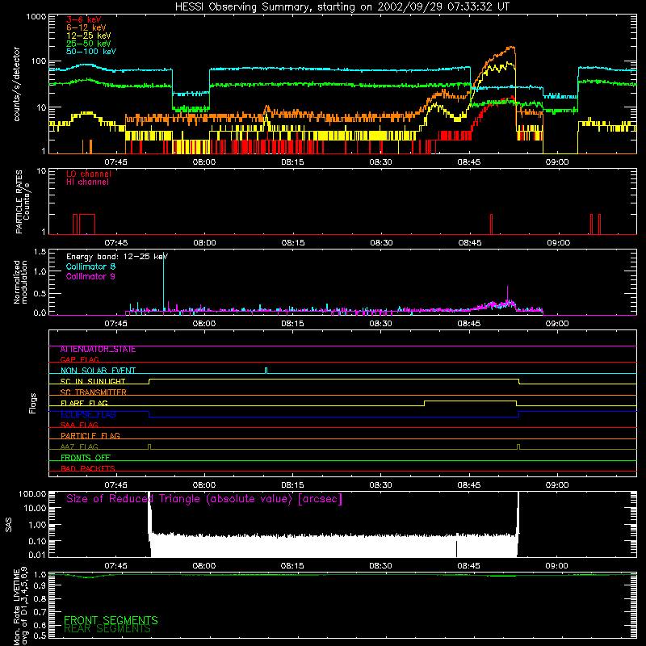Click the 6-12 keV flare peak in counts plot
646x646 pixels.
[x=512, y=48]
